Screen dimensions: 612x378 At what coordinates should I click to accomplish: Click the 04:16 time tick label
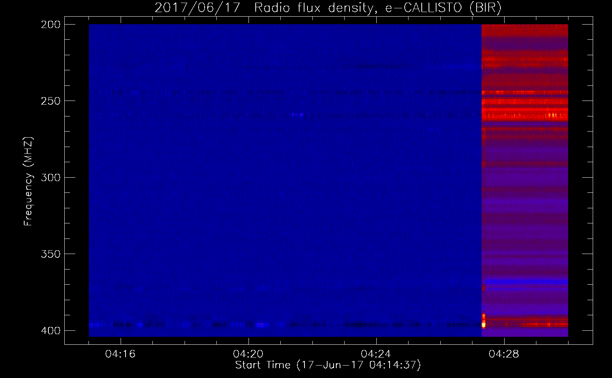tap(120, 354)
